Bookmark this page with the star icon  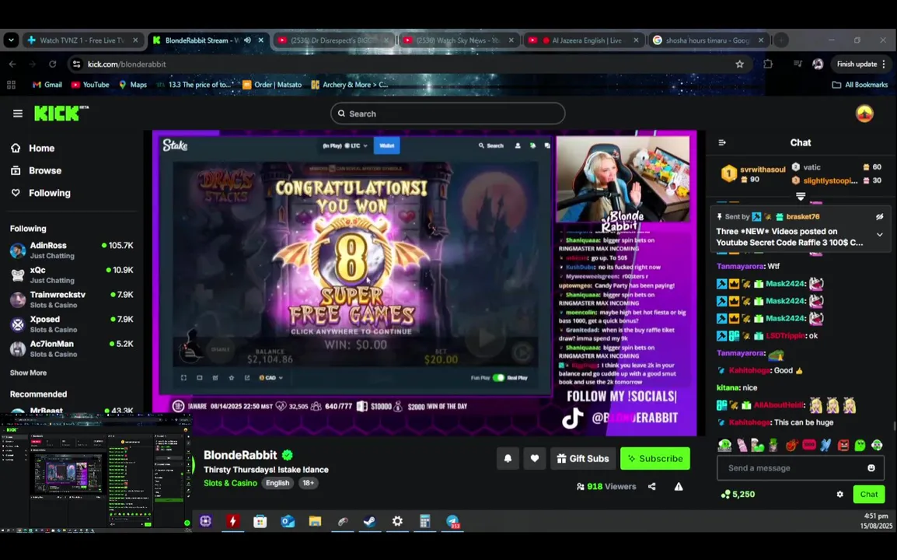tap(740, 64)
